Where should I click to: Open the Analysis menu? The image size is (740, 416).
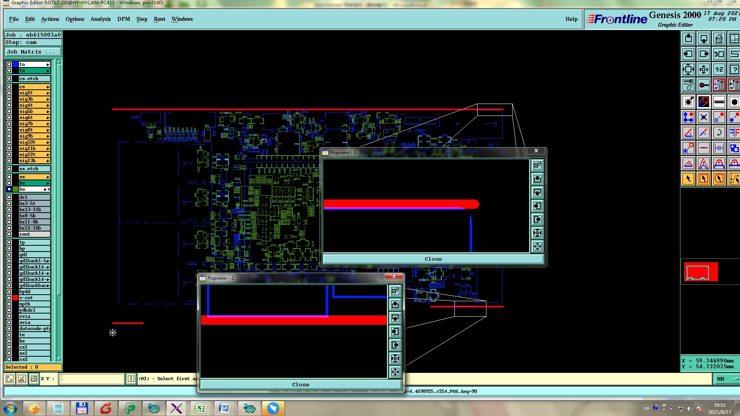tap(100, 19)
